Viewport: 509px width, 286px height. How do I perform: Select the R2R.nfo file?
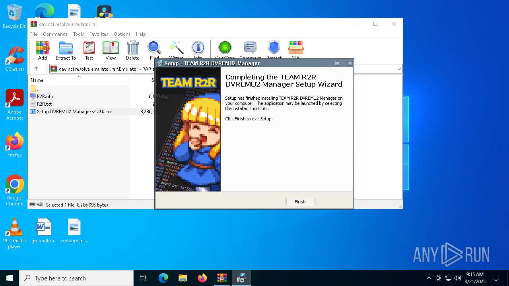45,97
